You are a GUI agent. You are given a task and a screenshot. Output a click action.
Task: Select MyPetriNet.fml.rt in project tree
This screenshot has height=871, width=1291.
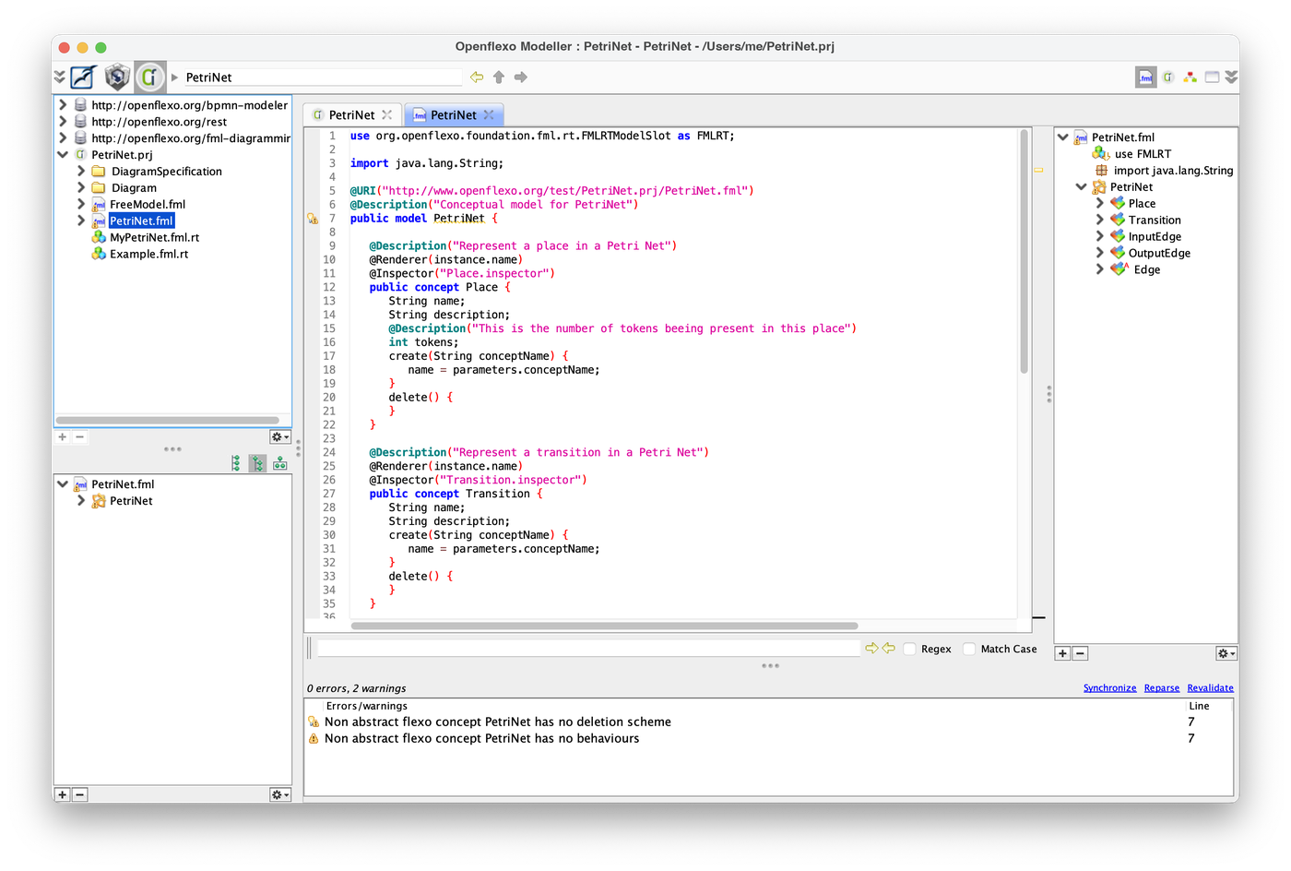(154, 238)
